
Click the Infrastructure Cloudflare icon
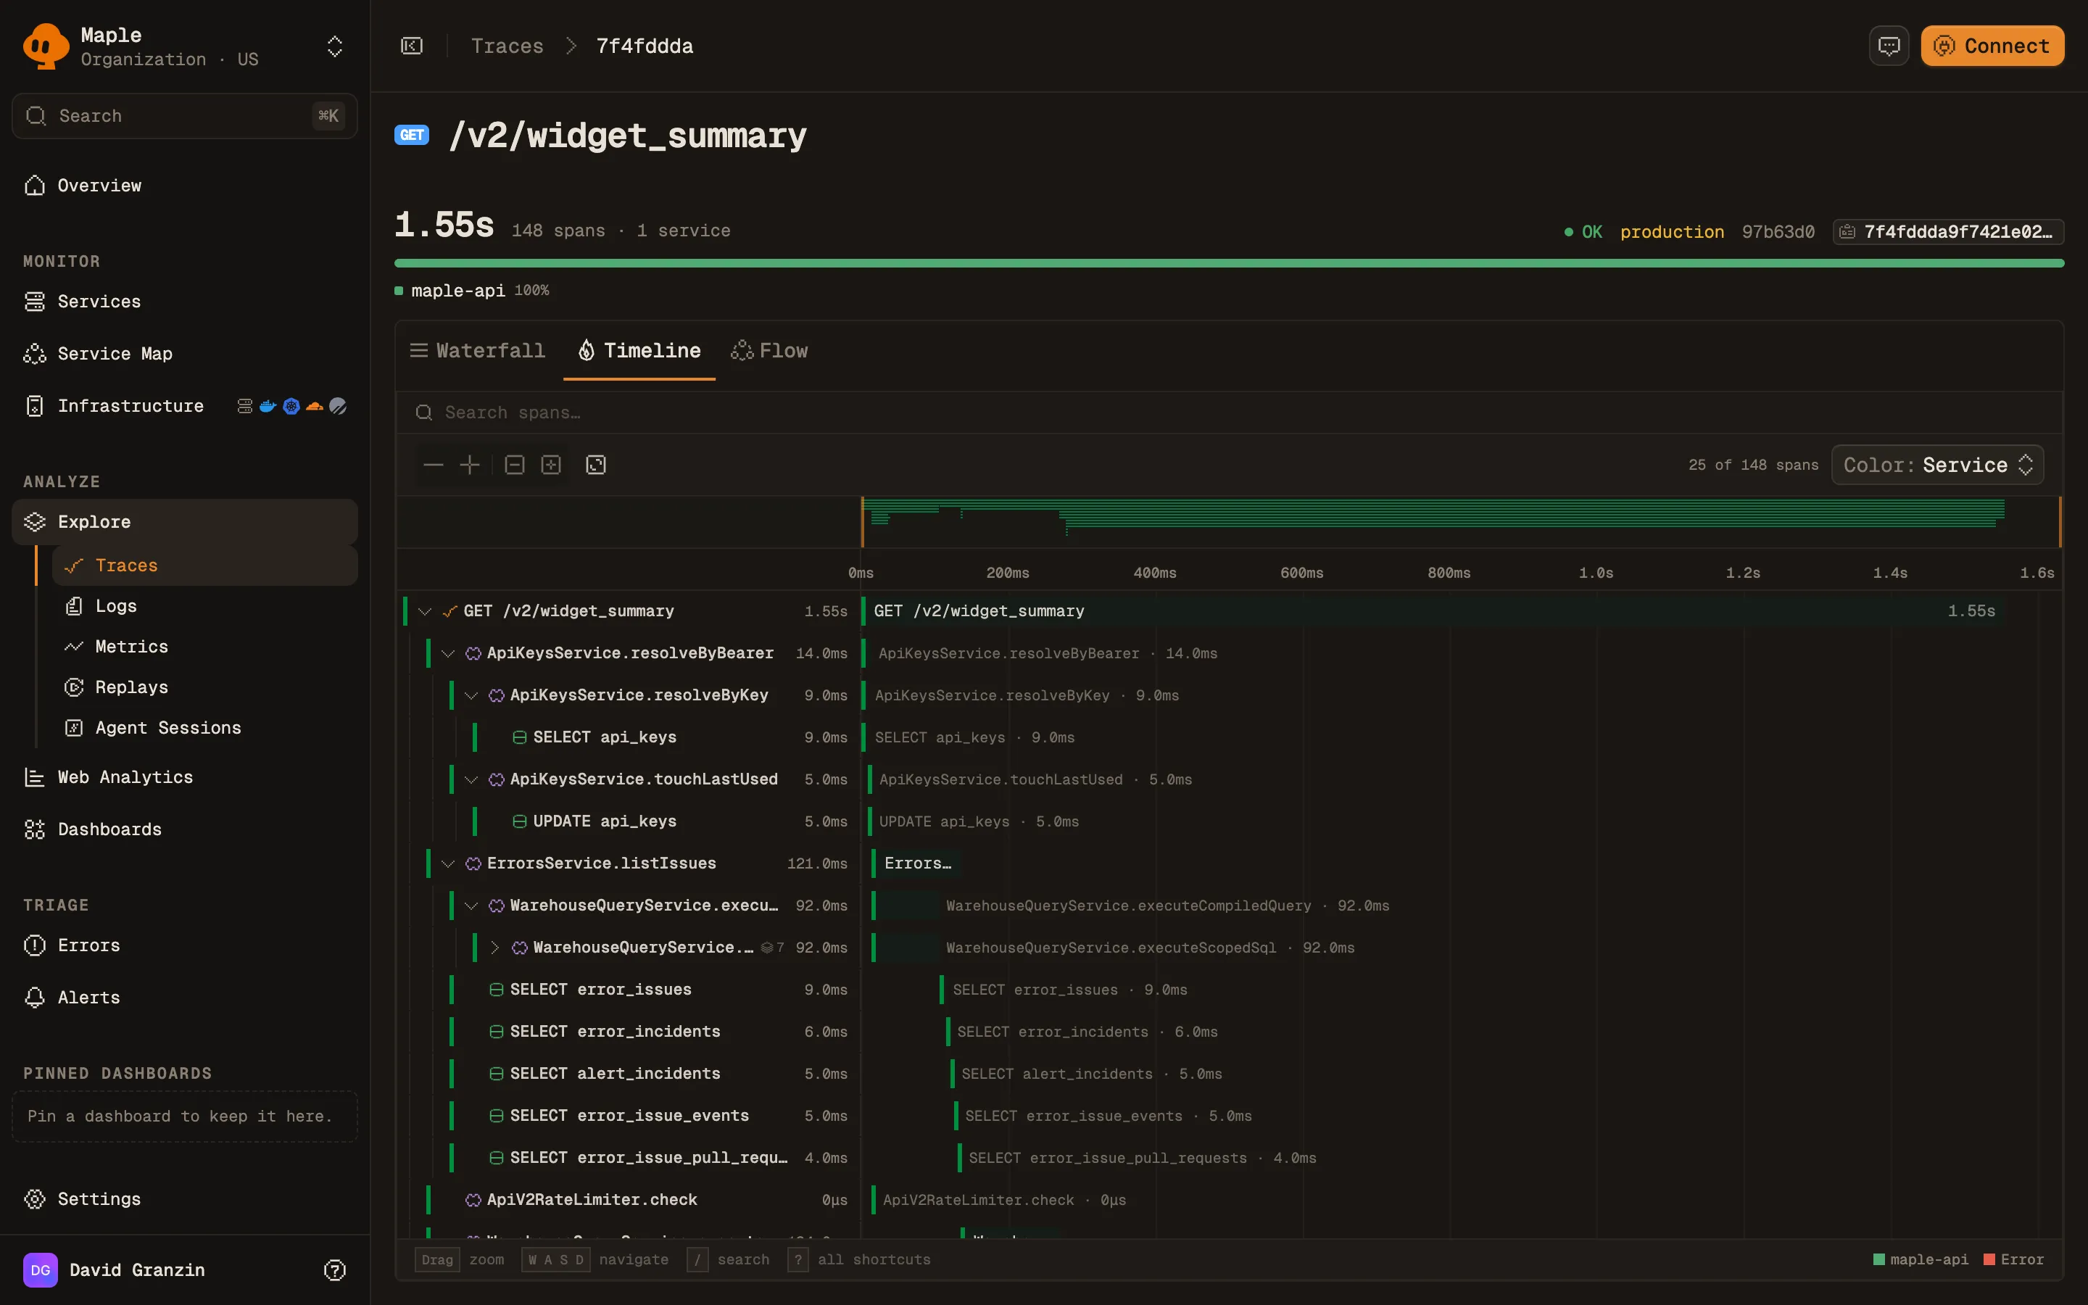point(315,406)
